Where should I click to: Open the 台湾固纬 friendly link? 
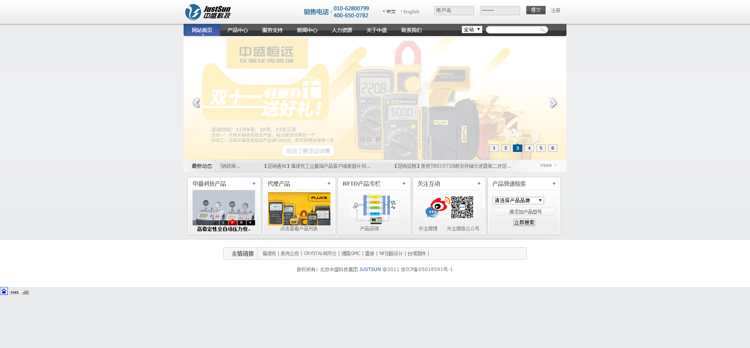[416, 253]
